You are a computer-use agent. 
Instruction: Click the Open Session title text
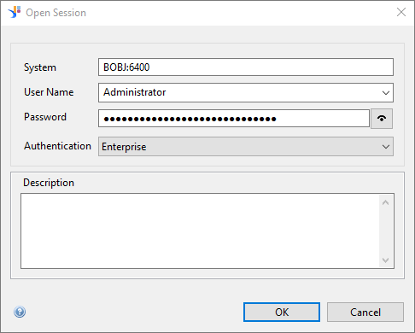[x=56, y=13]
